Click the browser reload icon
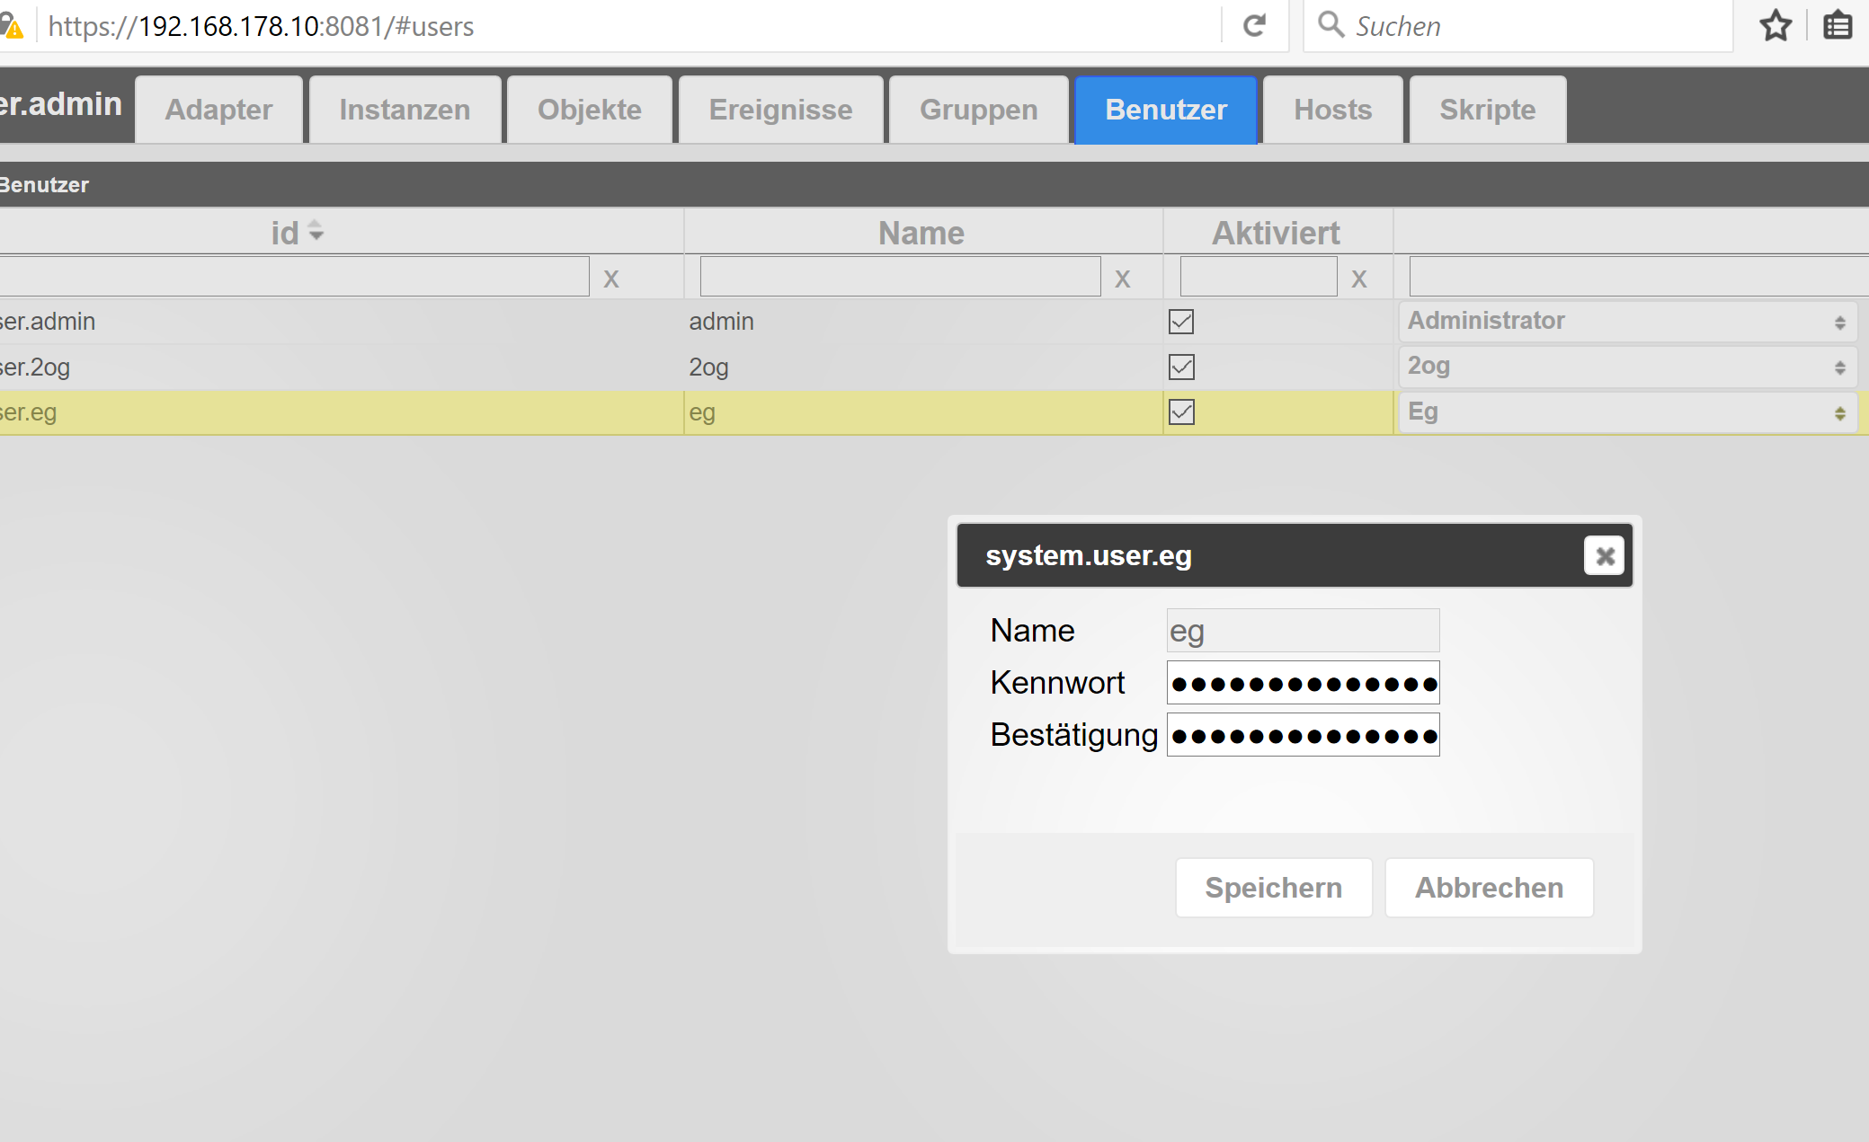 point(1254,25)
